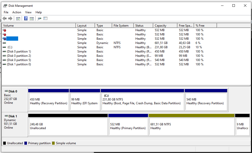
Task: Click the 10 % Free cell
Action: (x=199, y=47)
